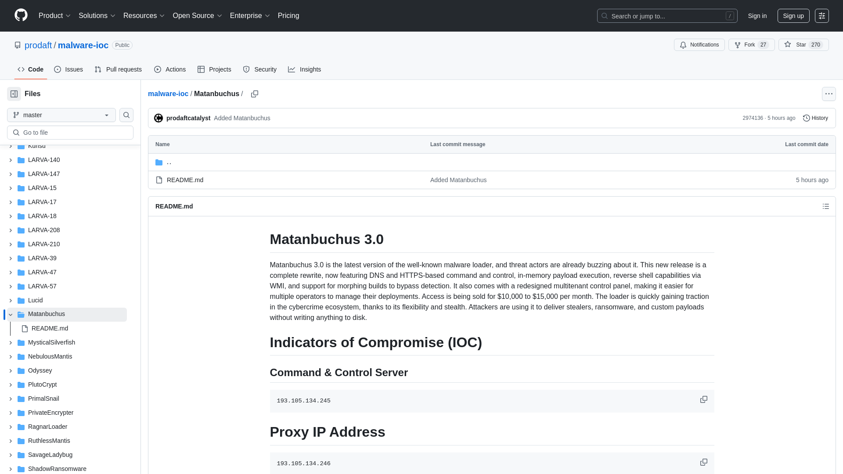Open README.md in the file table

[185, 180]
